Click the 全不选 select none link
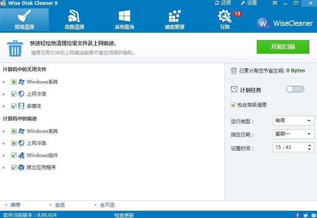 pyautogui.click(x=107, y=205)
